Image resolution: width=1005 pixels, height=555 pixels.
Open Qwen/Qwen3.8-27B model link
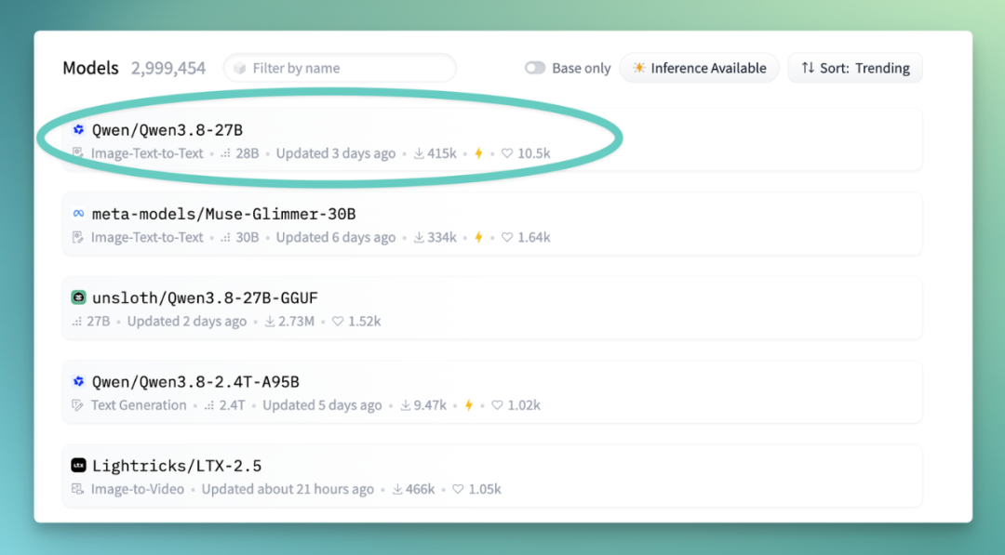click(x=167, y=130)
